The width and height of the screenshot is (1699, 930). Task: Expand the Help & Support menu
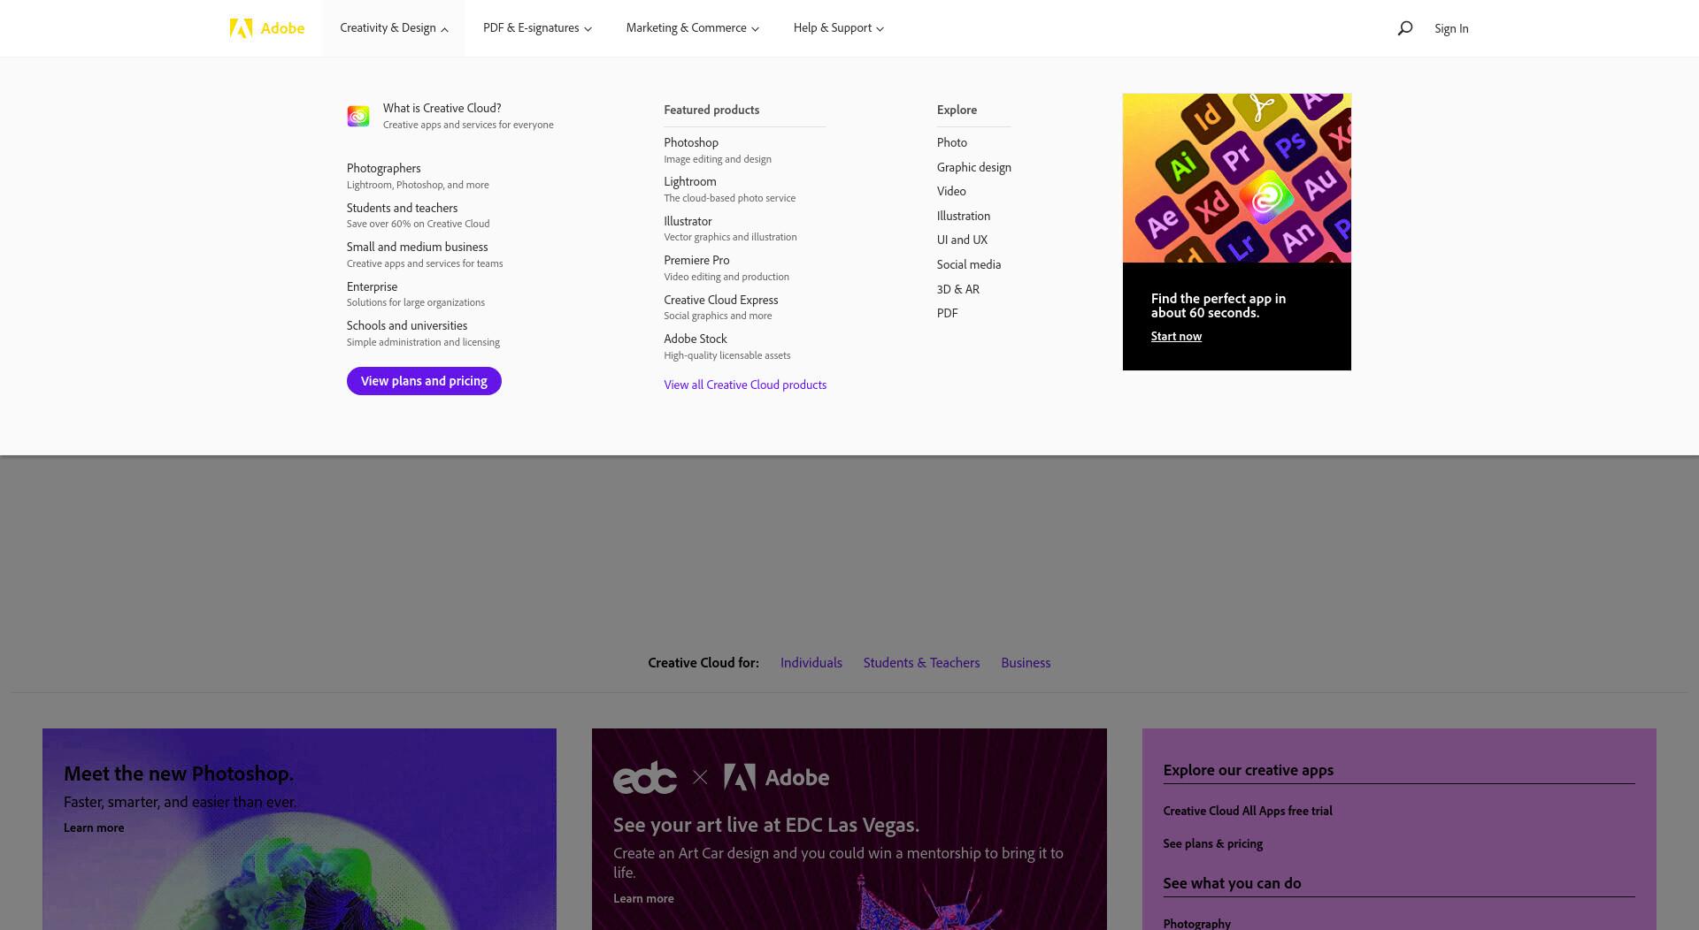[838, 28]
